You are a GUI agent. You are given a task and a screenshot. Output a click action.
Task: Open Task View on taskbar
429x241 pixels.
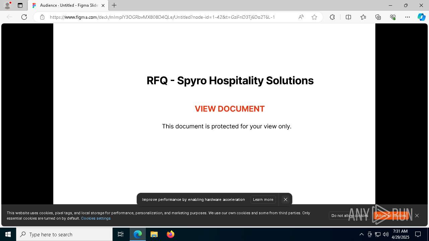[x=121, y=234]
